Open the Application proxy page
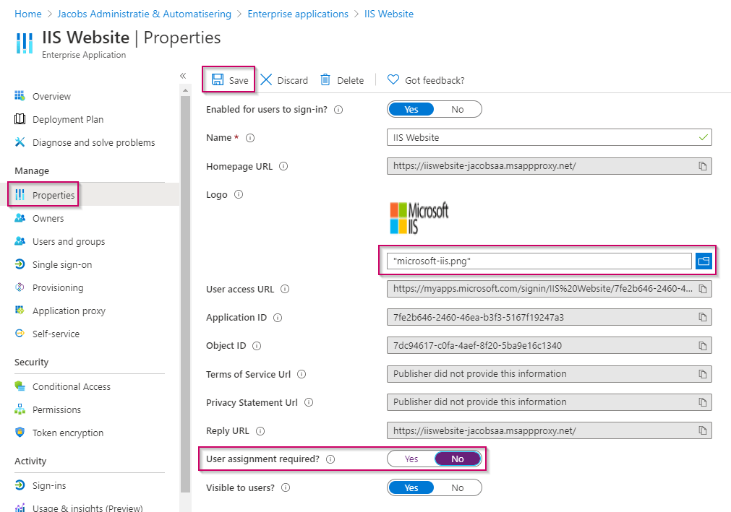 (69, 311)
